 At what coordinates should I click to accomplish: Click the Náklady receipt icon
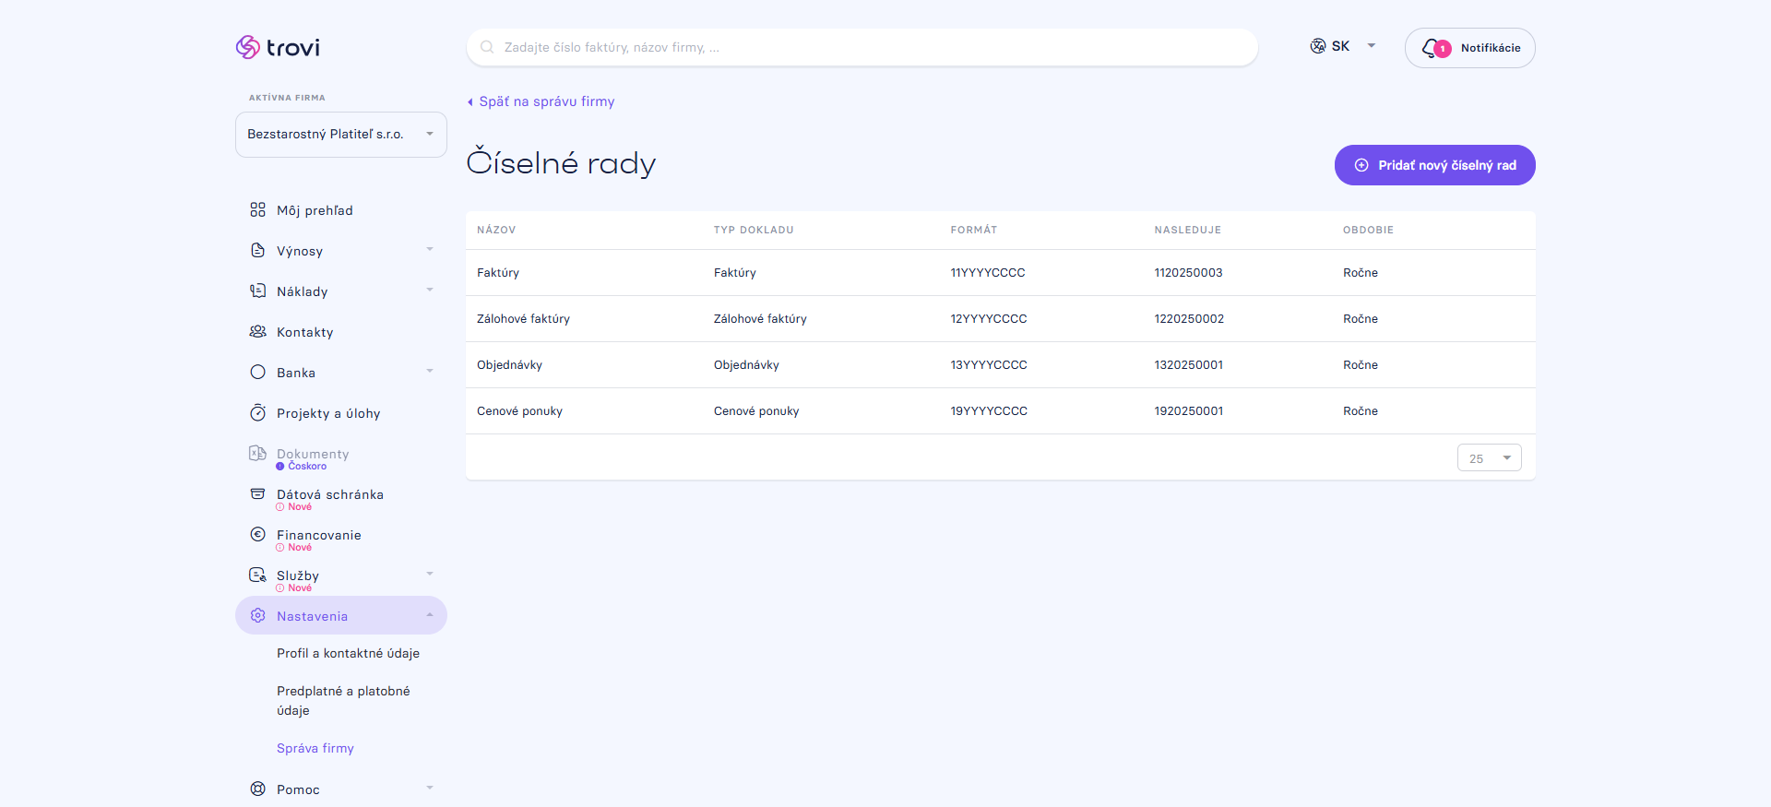(x=257, y=291)
